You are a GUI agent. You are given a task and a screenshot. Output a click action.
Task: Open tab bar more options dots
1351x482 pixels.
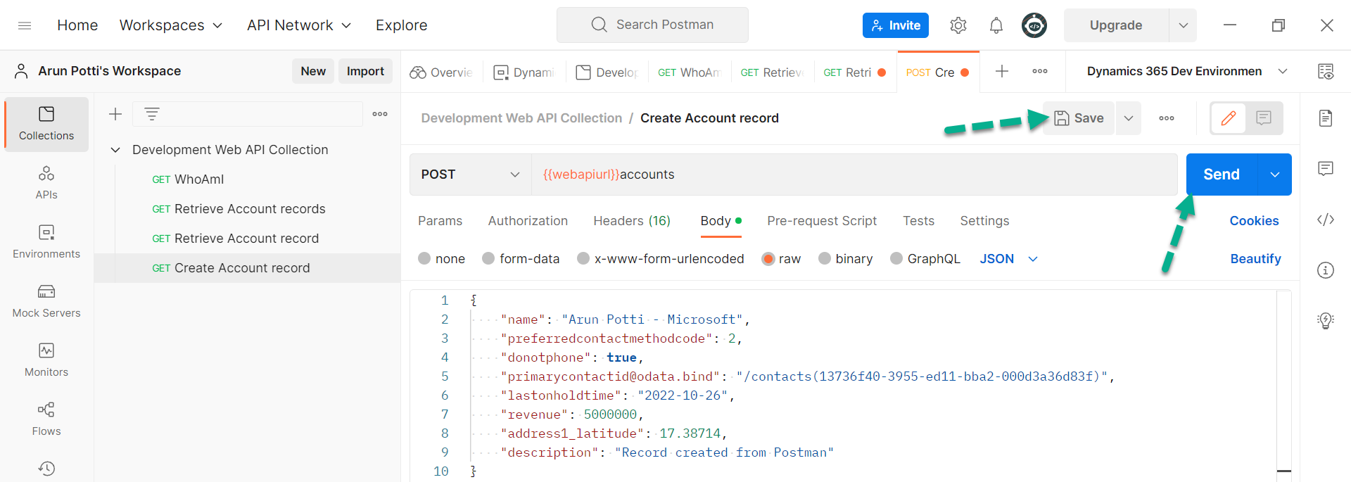(1040, 71)
